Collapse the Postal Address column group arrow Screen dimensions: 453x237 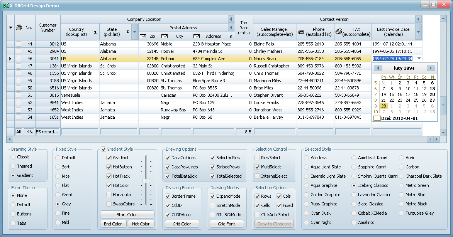(x=231, y=28)
